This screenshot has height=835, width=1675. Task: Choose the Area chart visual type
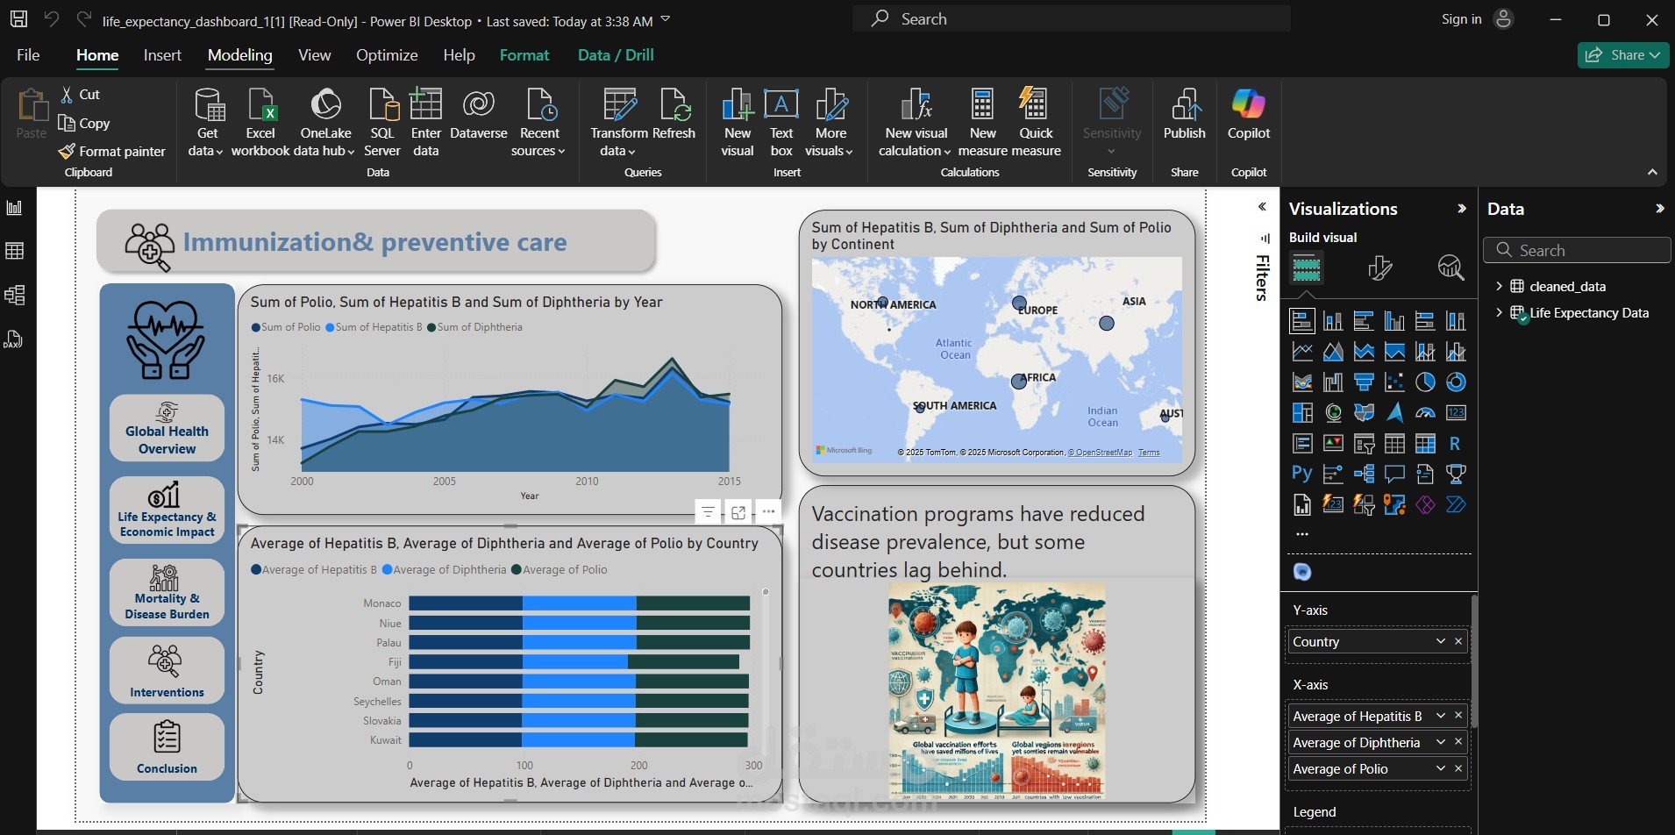point(1333,352)
